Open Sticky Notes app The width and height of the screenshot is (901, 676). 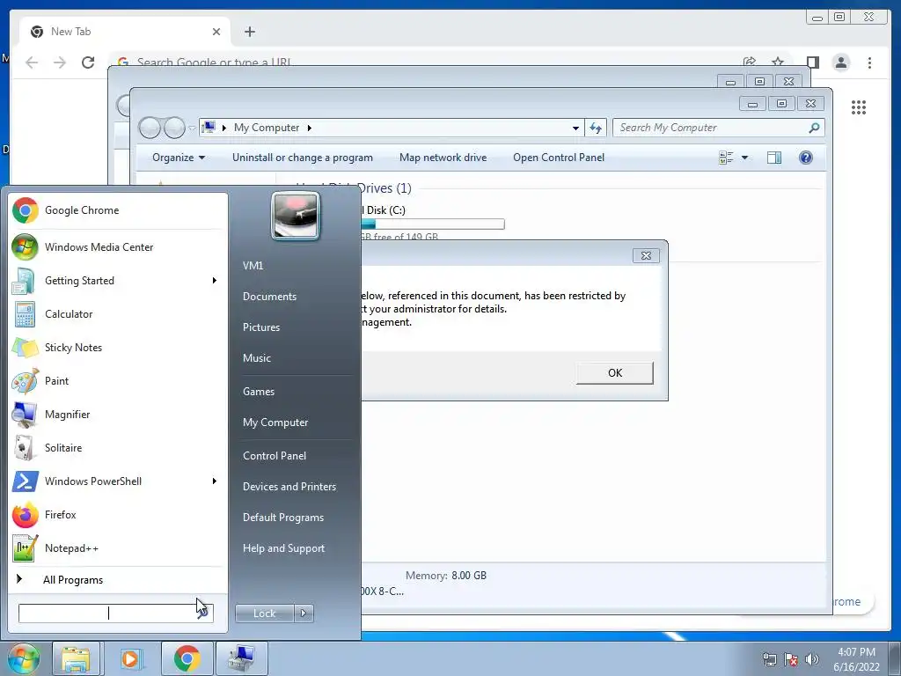tap(118, 347)
